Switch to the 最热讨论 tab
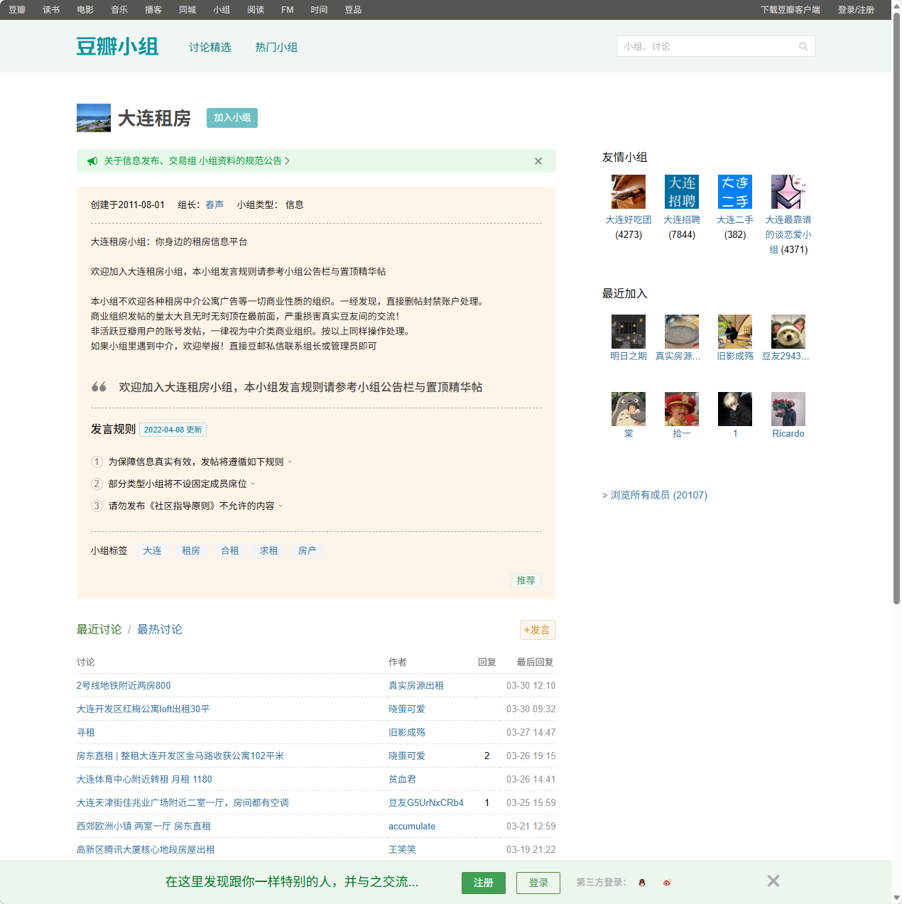This screenshot has height=904, width=902. 160,629
